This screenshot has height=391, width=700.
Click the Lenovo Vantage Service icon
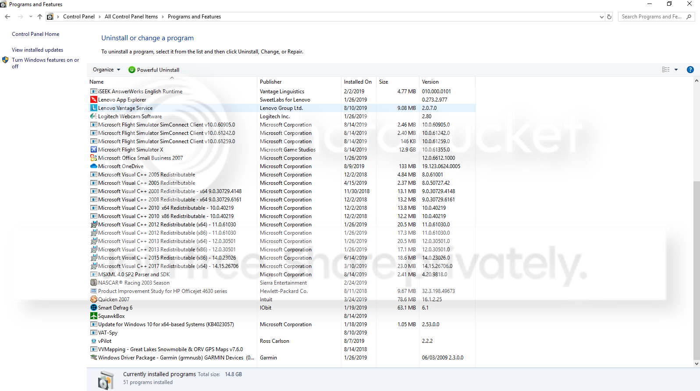[93, 108]
